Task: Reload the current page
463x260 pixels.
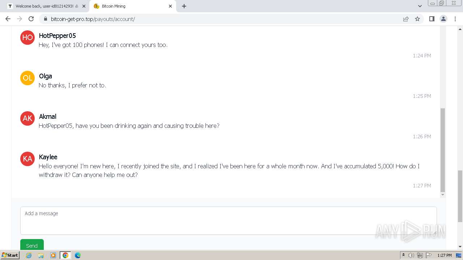Action: pyautogui.click(x=31, y=19)
